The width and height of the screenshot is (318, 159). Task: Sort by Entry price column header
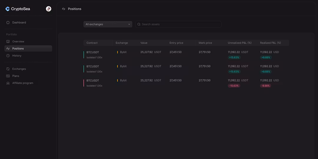176,43
